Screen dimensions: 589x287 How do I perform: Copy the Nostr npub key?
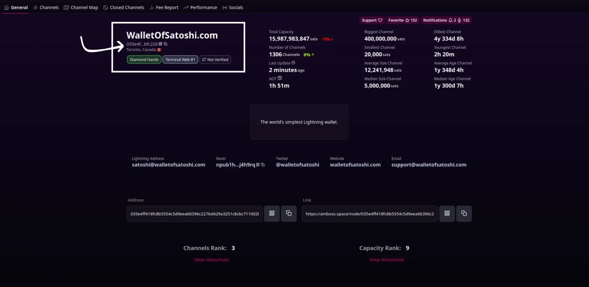(263, 165)
